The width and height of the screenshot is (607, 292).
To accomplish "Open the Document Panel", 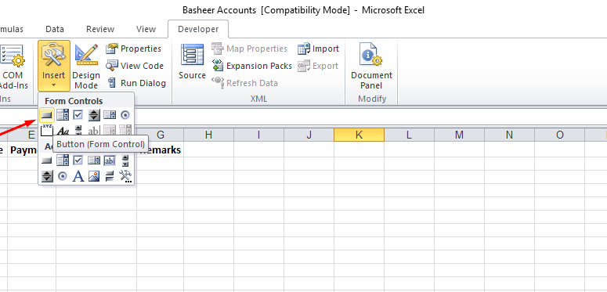I will point(371,66).
